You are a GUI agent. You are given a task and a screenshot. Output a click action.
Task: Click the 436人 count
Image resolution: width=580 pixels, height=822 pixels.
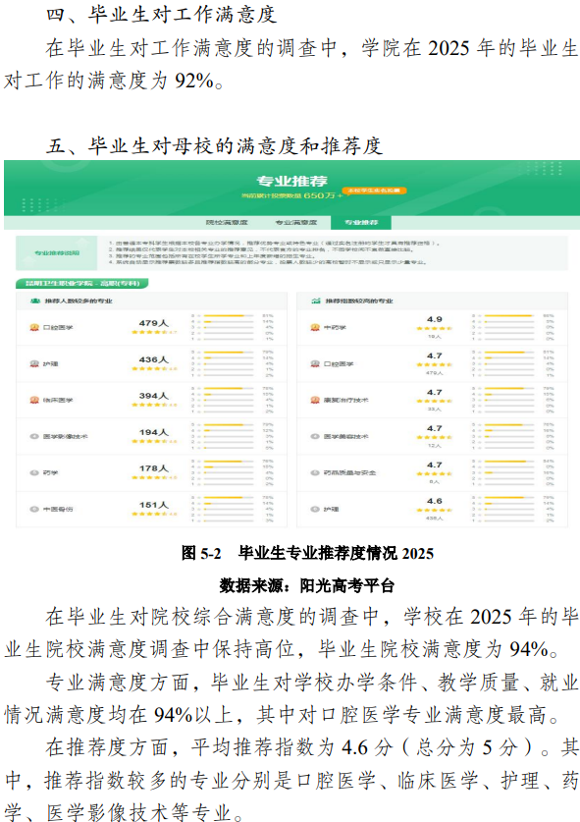tap(153, 359)
